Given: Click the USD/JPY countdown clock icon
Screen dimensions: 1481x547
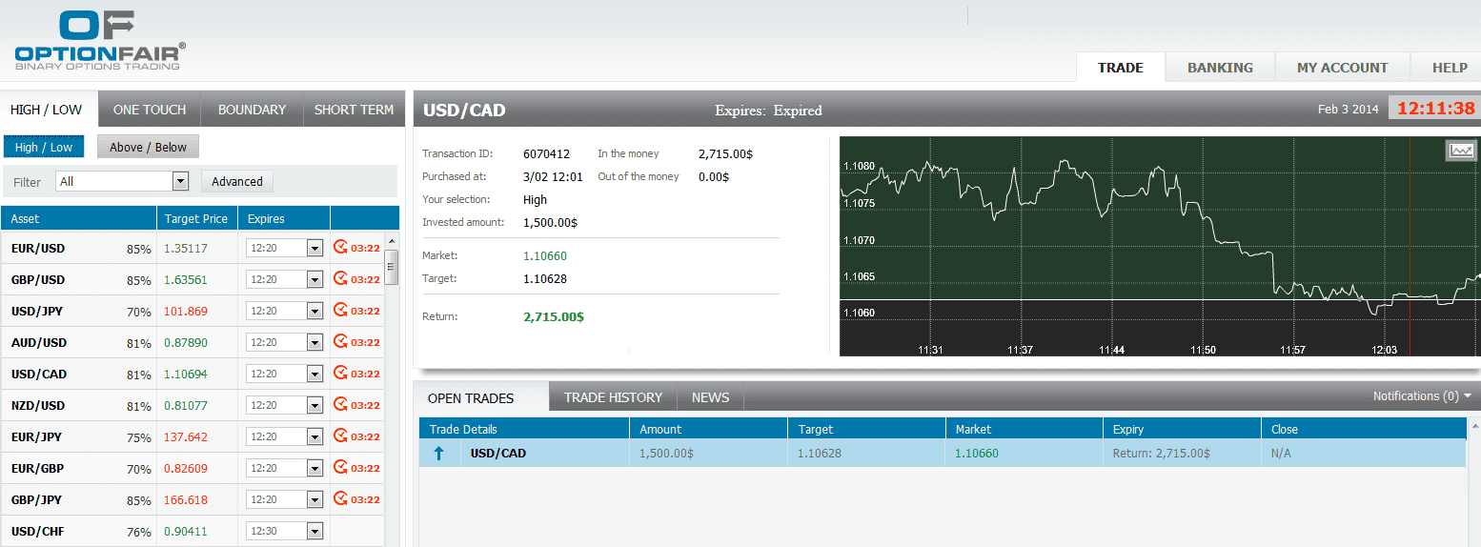Looking at the screenshot, I should (x=340, y=311).
